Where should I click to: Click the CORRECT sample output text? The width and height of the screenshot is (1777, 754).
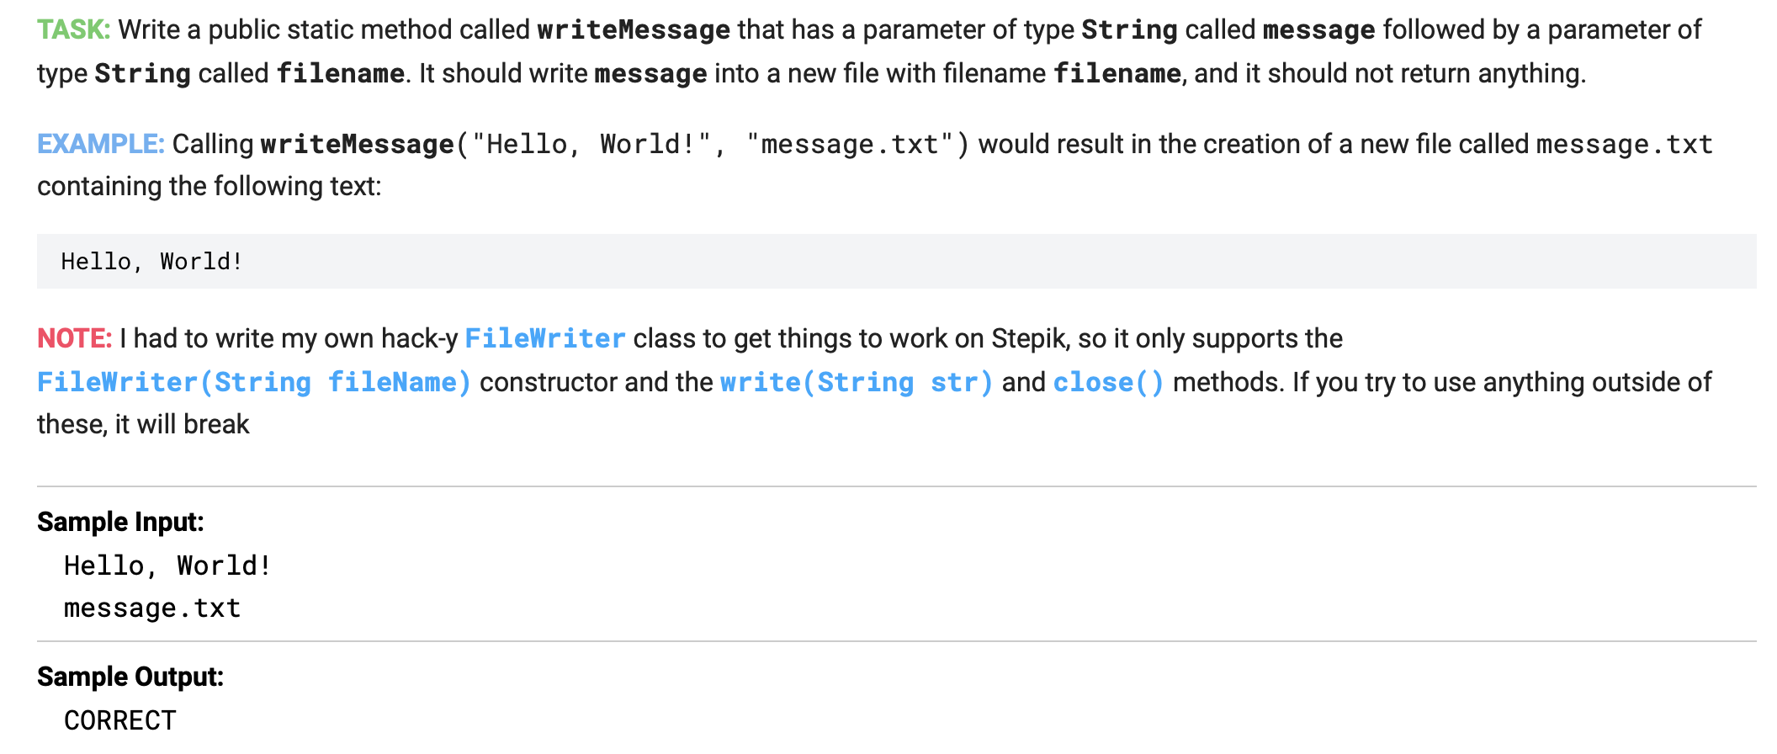pos(120,720)
